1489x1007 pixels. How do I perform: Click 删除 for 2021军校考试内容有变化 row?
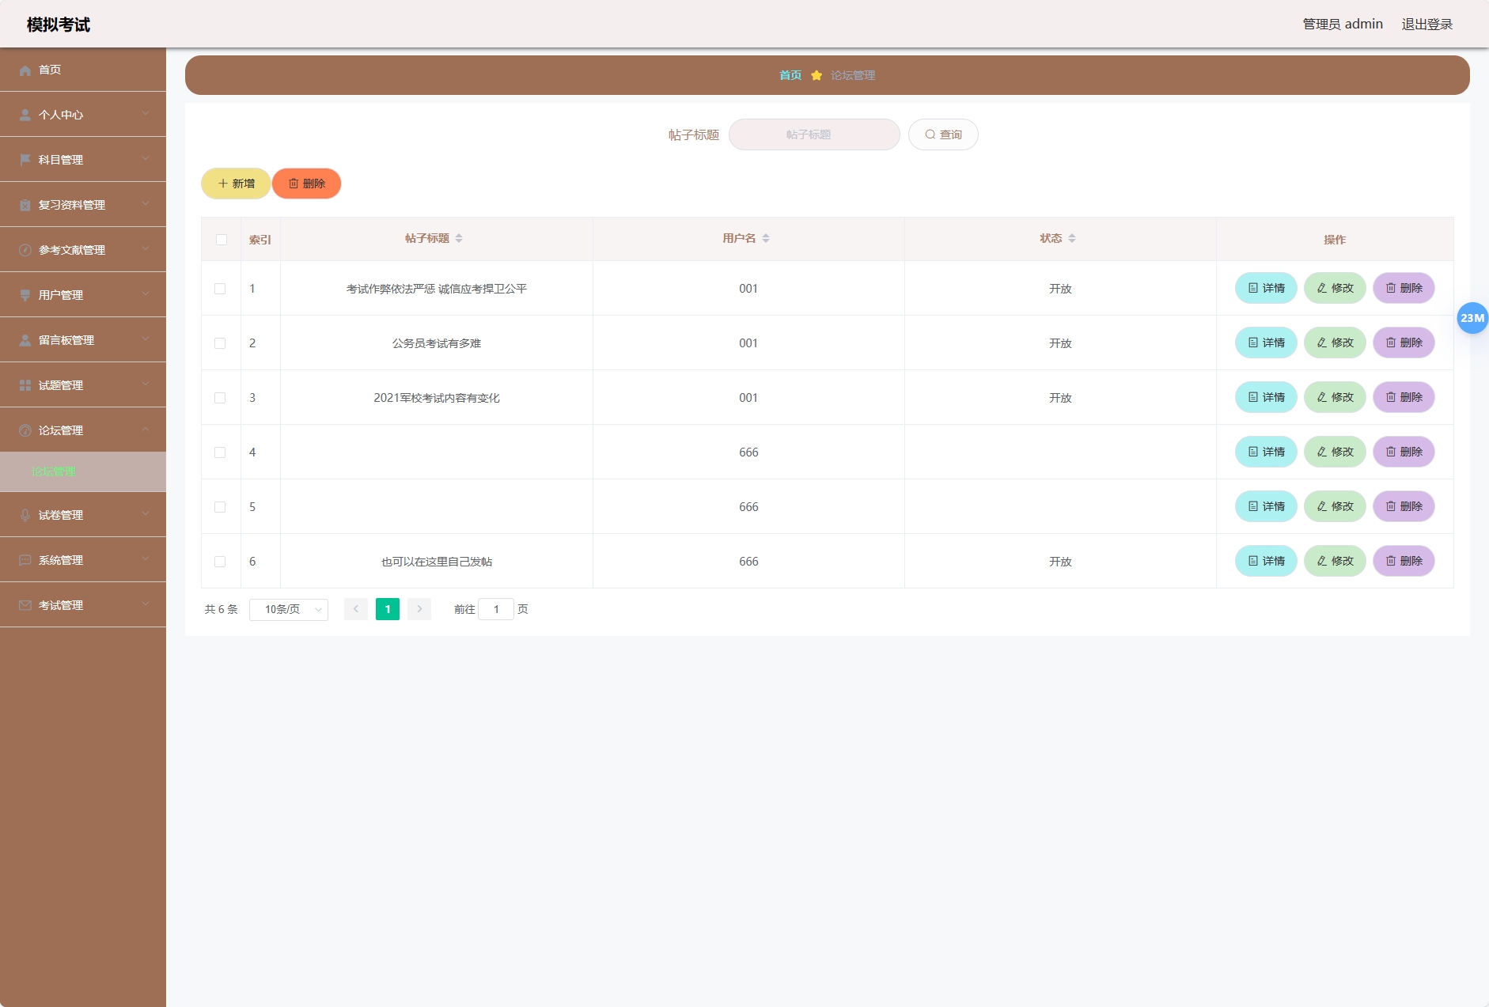click(1404, 397)
